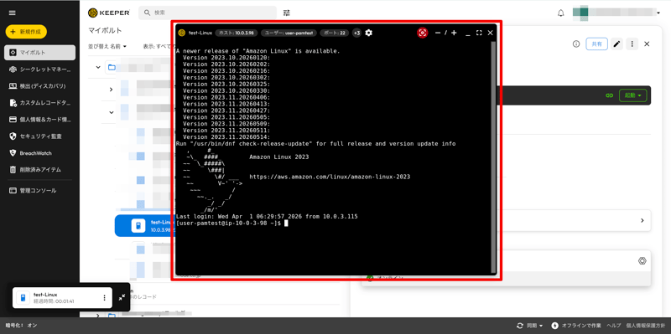Click the Amazon Linux 2023 URL text

click(x=330, y=177)
